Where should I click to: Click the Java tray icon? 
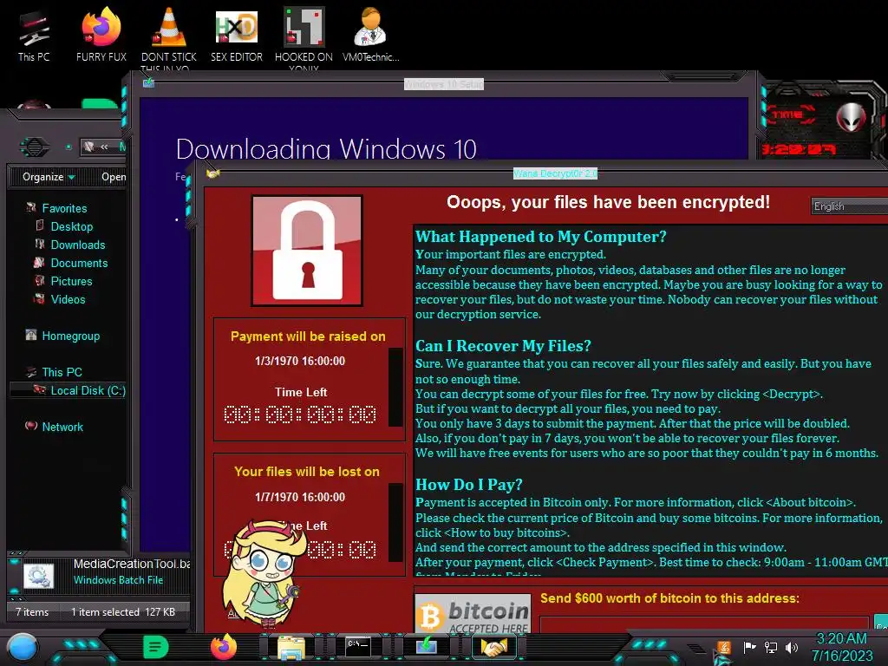[x=723, y=647]
